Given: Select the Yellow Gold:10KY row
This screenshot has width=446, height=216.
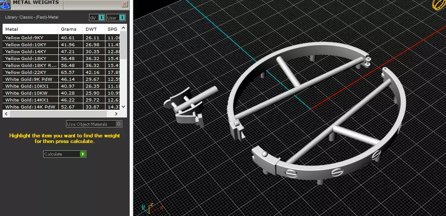Looking at the screenshot, I should (x=61, y=44).
